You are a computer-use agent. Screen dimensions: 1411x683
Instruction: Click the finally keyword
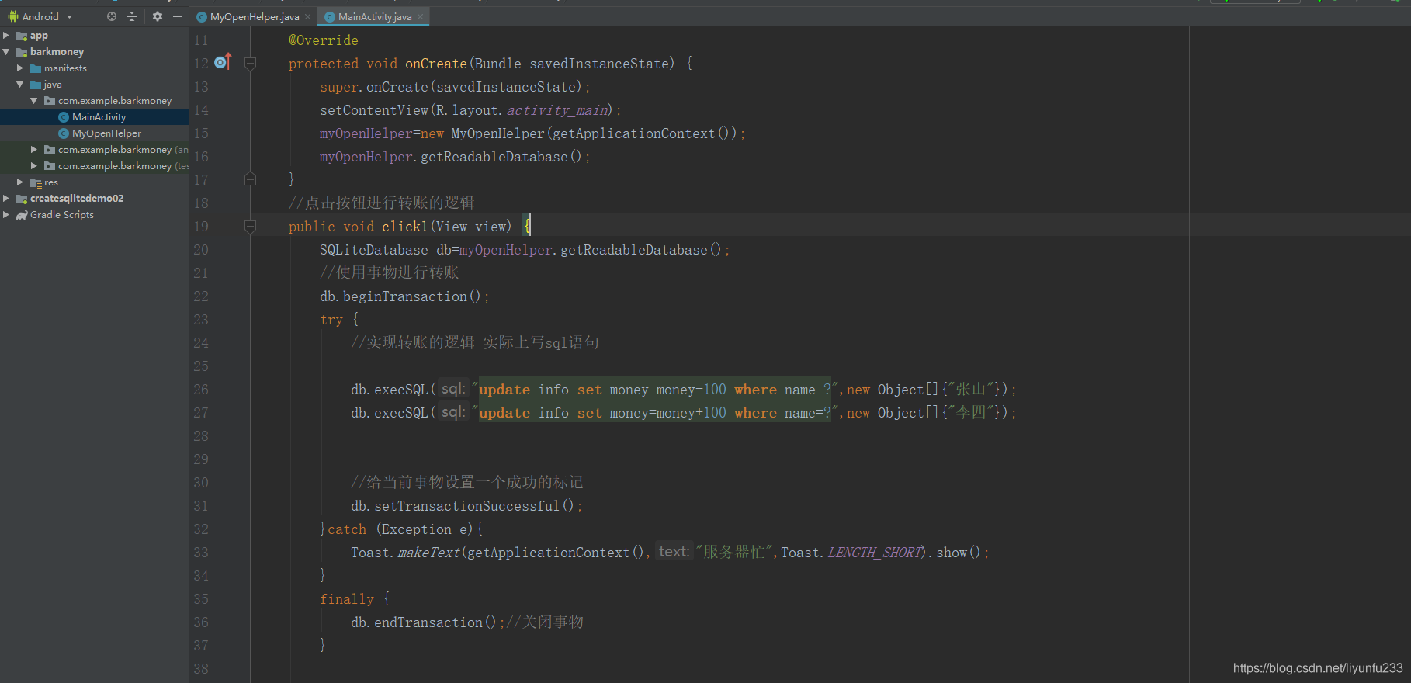click(x=347, y=599)
